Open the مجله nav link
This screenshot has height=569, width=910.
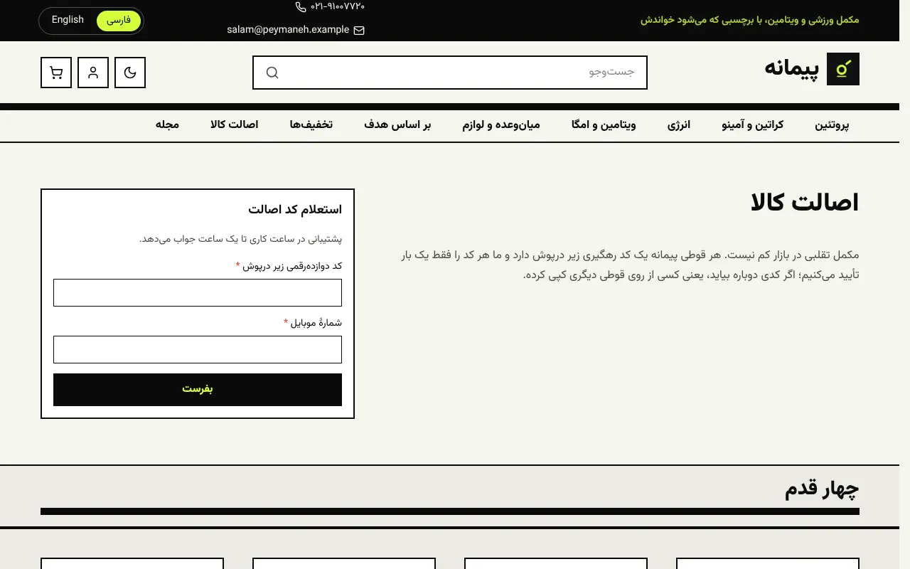coord(168,125)
